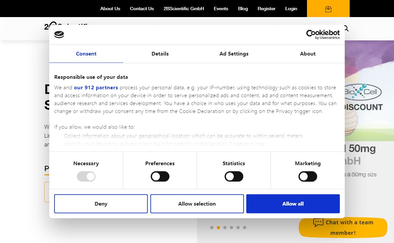Click the Login link
394x243 pixels.
(291, 9)
